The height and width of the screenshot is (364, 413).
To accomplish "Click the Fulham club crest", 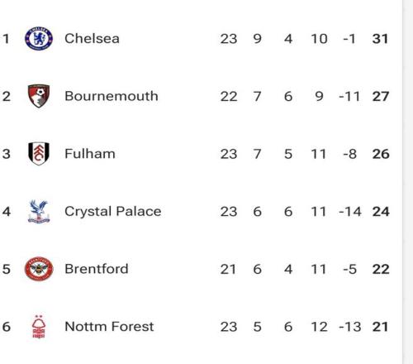I will pos(39,154).
